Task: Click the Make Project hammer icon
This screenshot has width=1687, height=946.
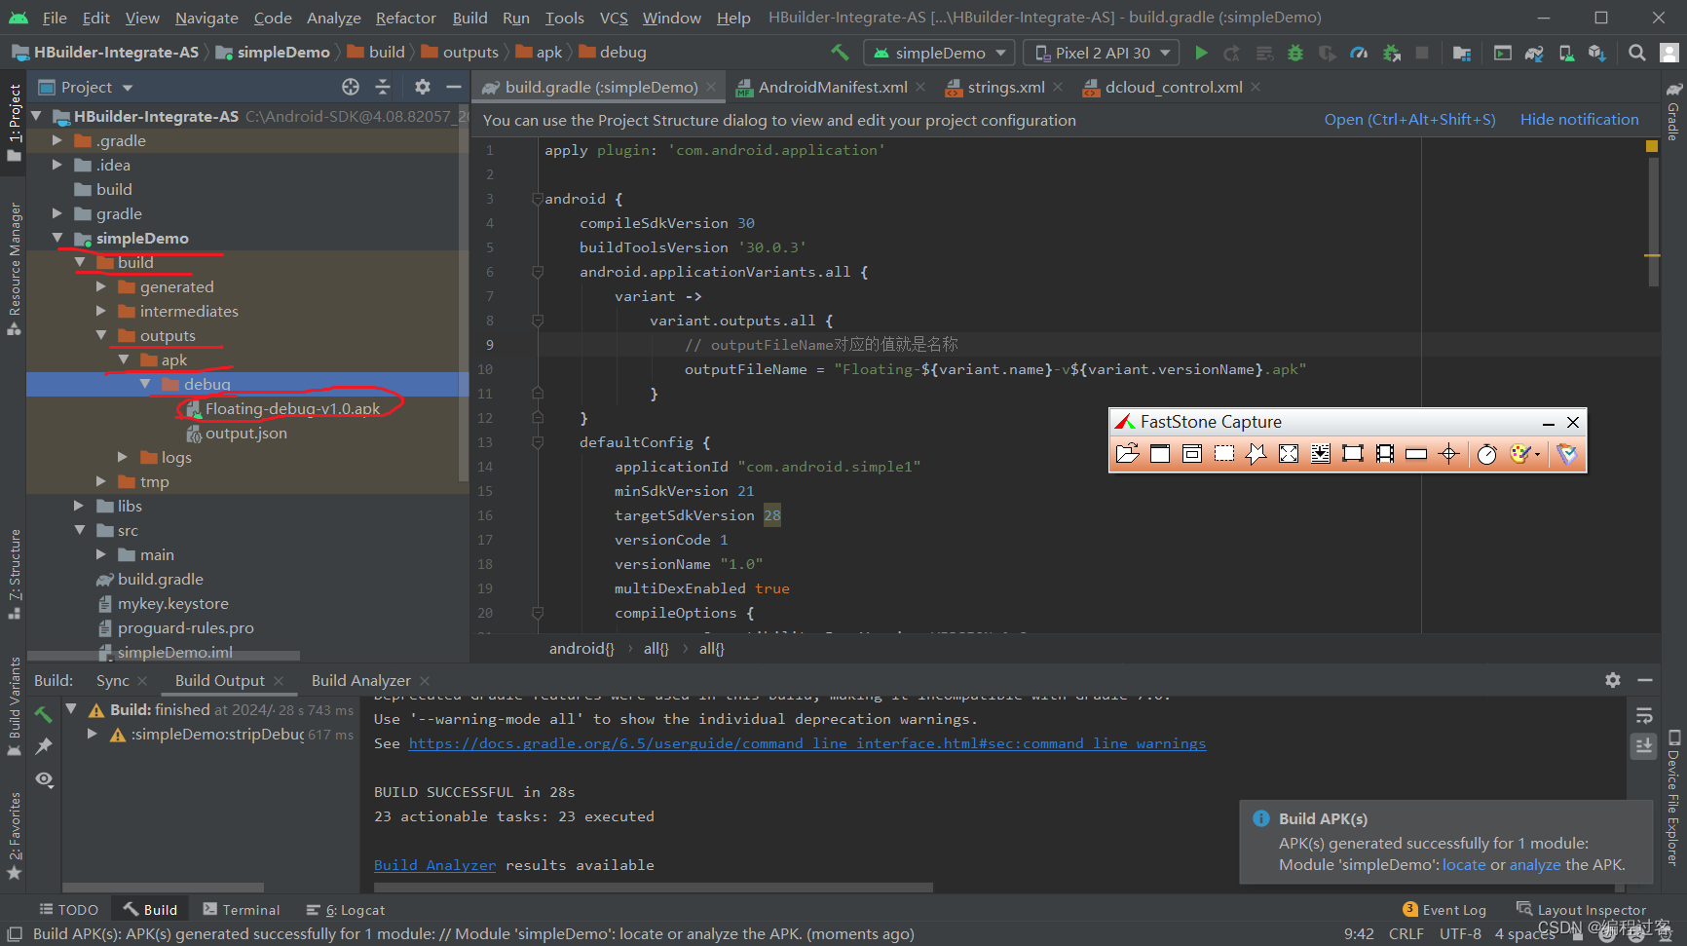Action: [x=840, y=53]
